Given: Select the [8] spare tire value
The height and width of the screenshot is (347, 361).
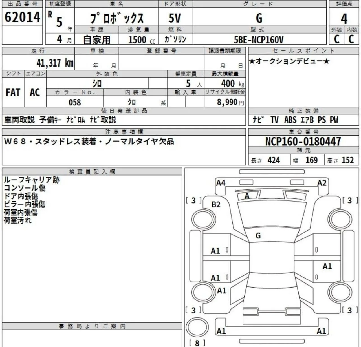Looking at the screenshot, I should click(x=197, y=343).
